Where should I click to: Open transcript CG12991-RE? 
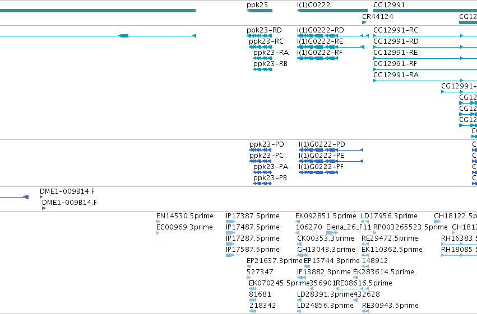tap(396, 53)
